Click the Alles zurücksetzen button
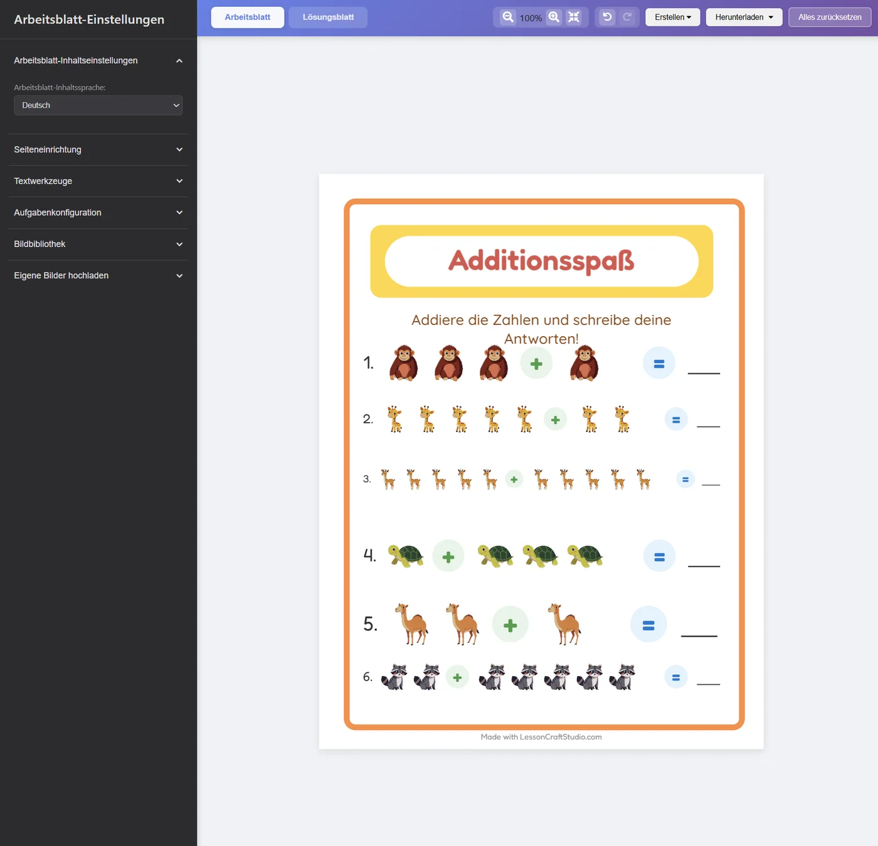878x846 pixels. point(830,17)
